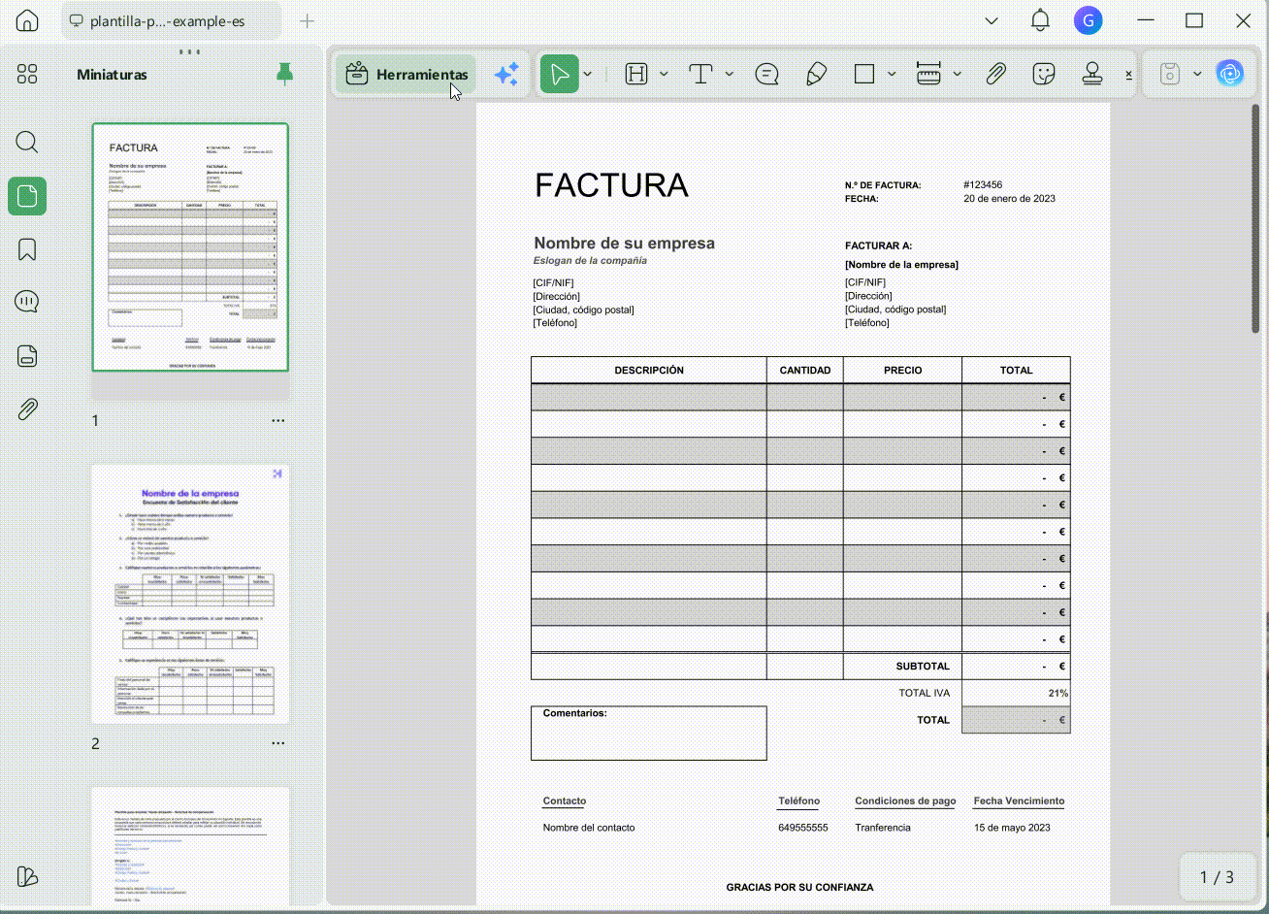The image size is (1269, 914).
Task: Open page 1 thumbnail options menu
Action: (x=278, y=421)
